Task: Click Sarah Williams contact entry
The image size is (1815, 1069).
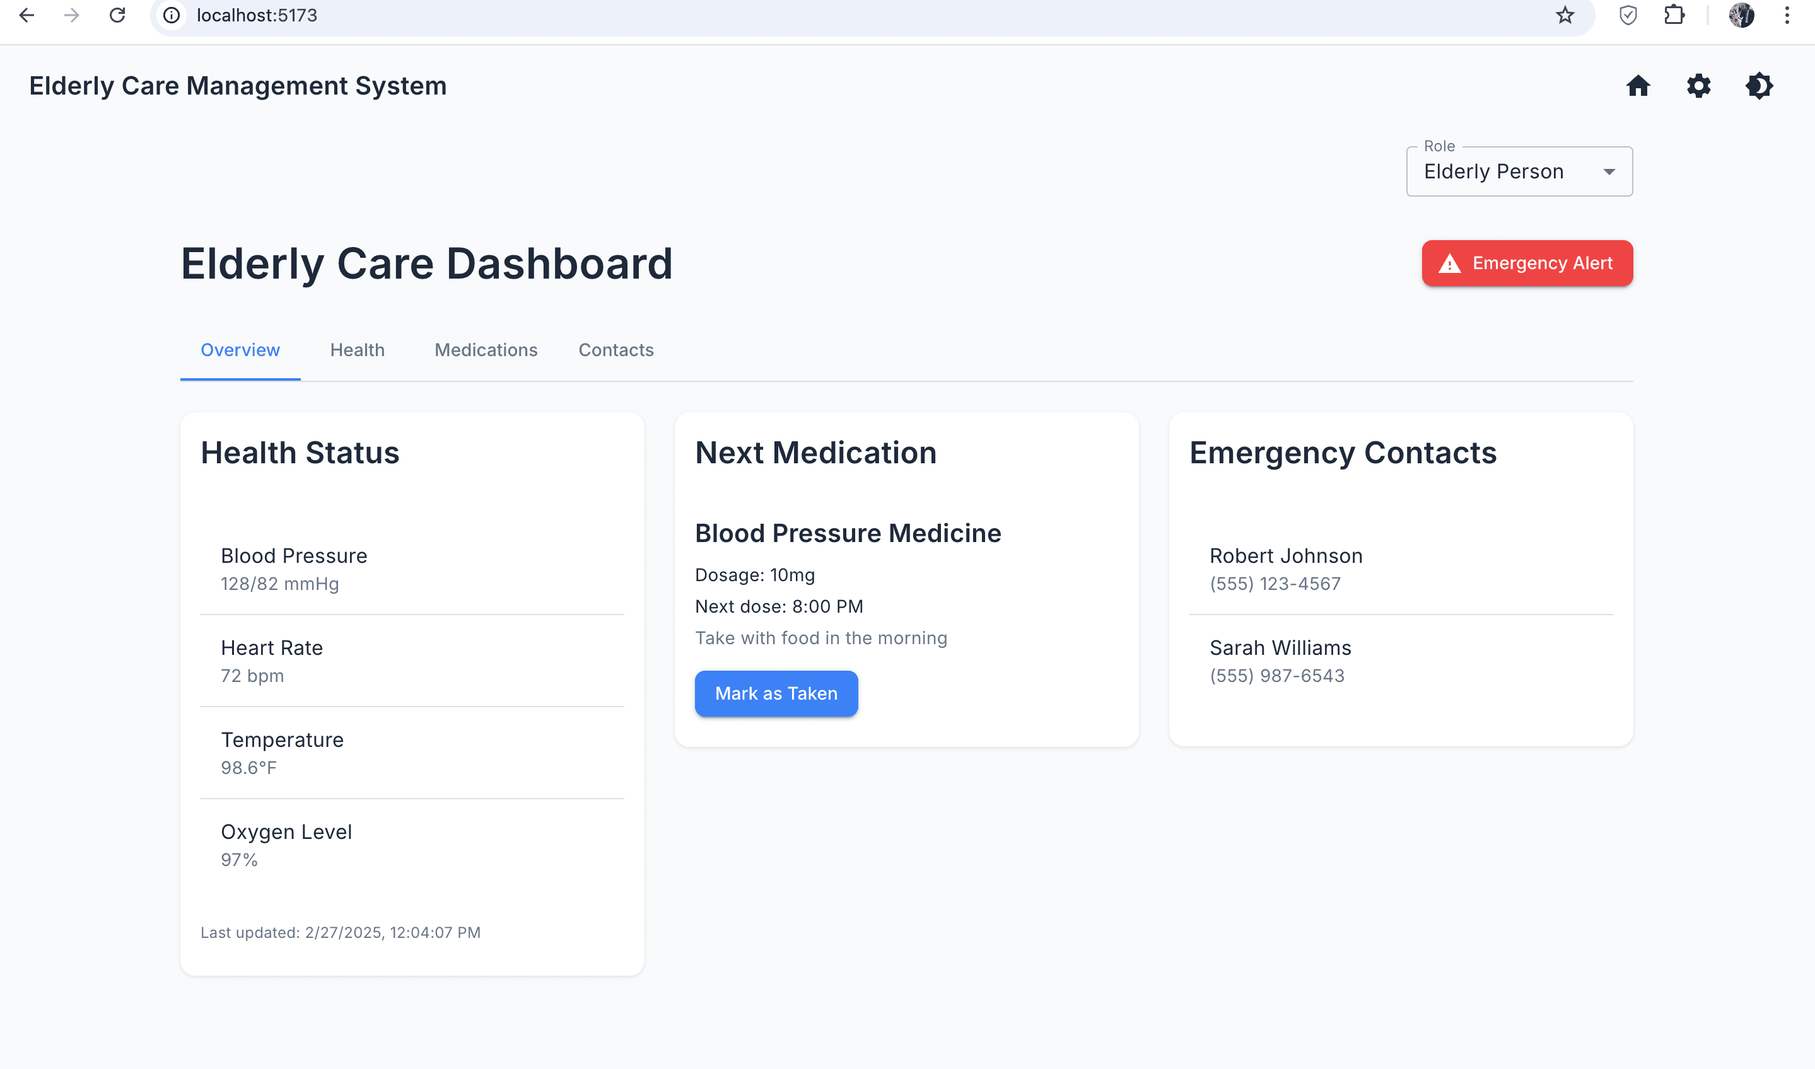Action: point(1401,661)
